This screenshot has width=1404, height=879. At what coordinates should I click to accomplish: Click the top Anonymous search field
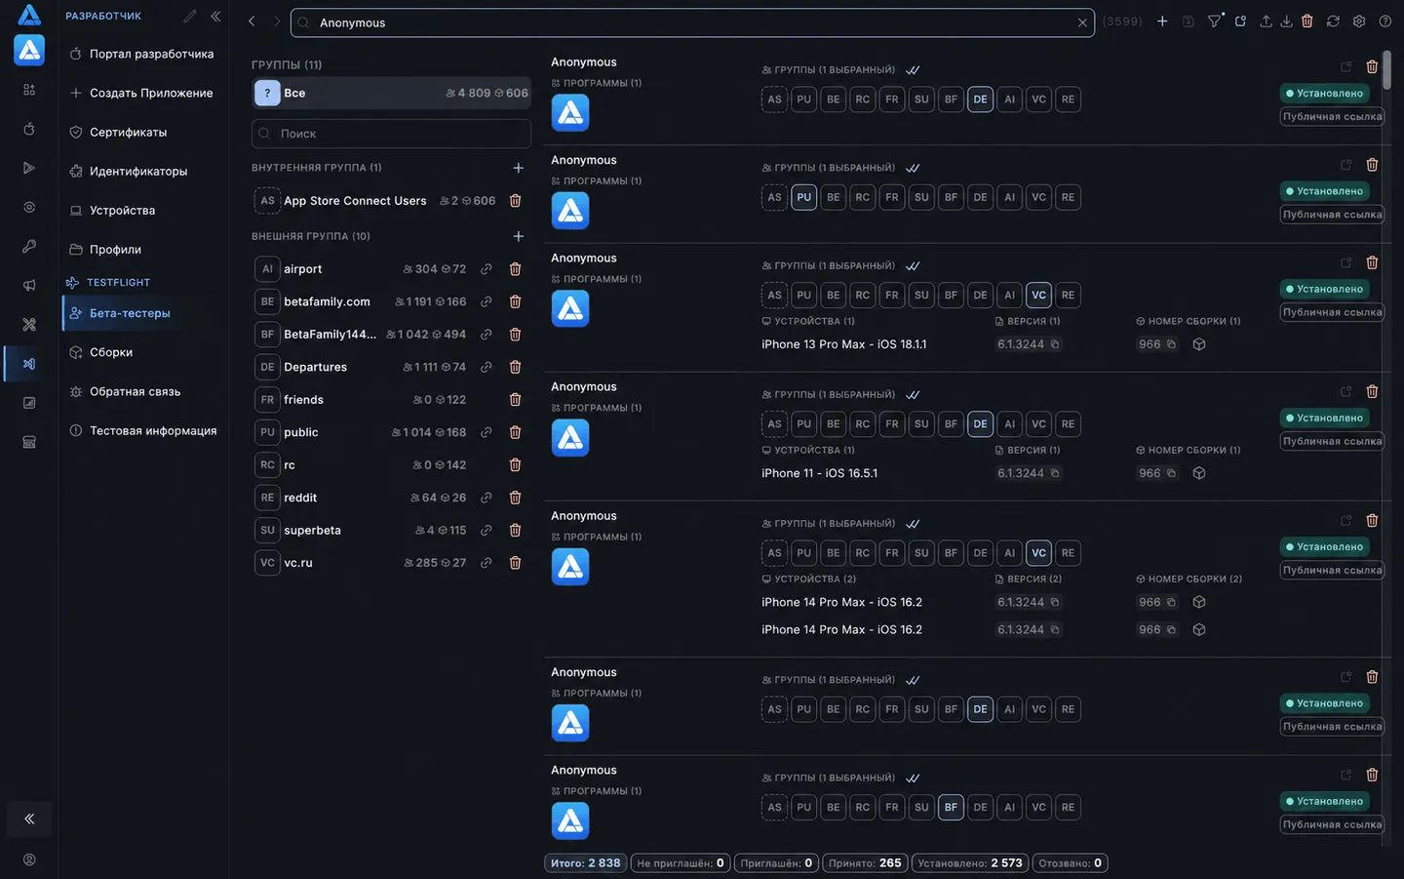[x=692, y=22]
